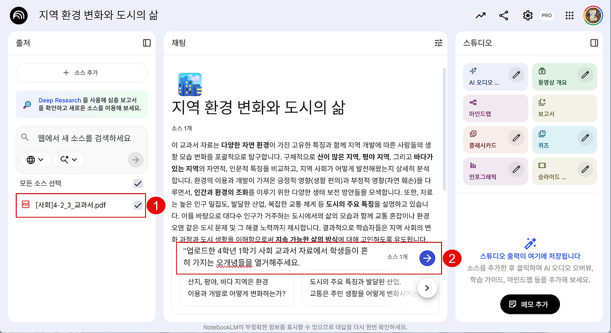Expand the search mode sparkle dropdown

(x=69, y=159)
